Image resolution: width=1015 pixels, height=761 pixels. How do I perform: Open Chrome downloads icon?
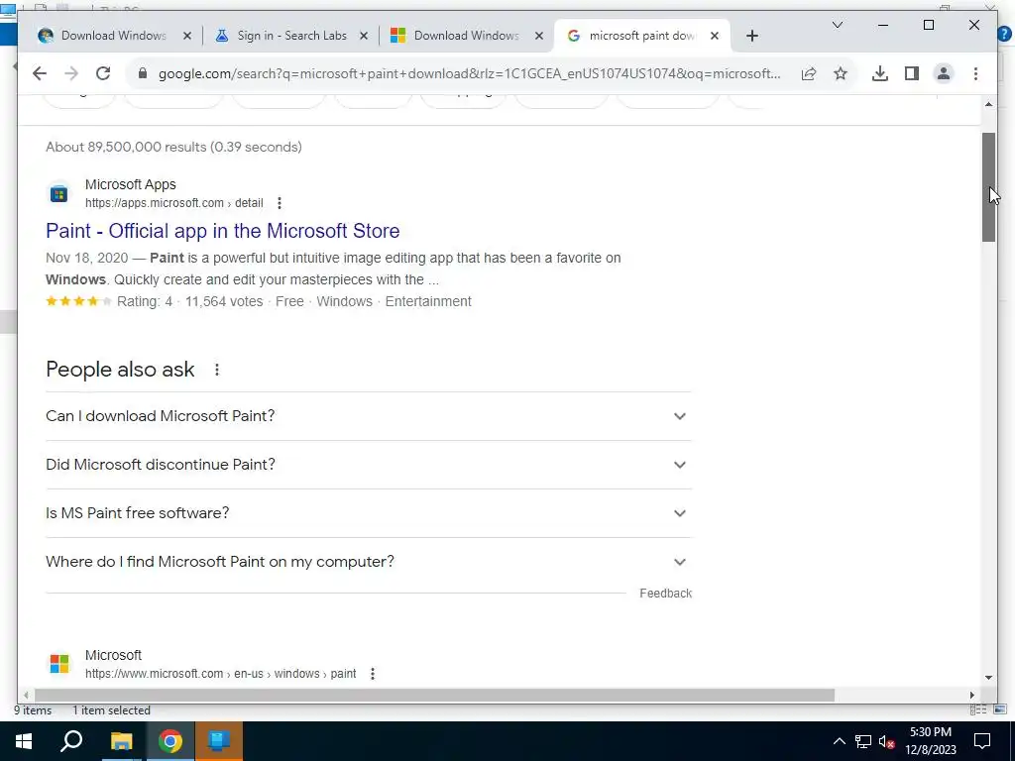(880, 73)
